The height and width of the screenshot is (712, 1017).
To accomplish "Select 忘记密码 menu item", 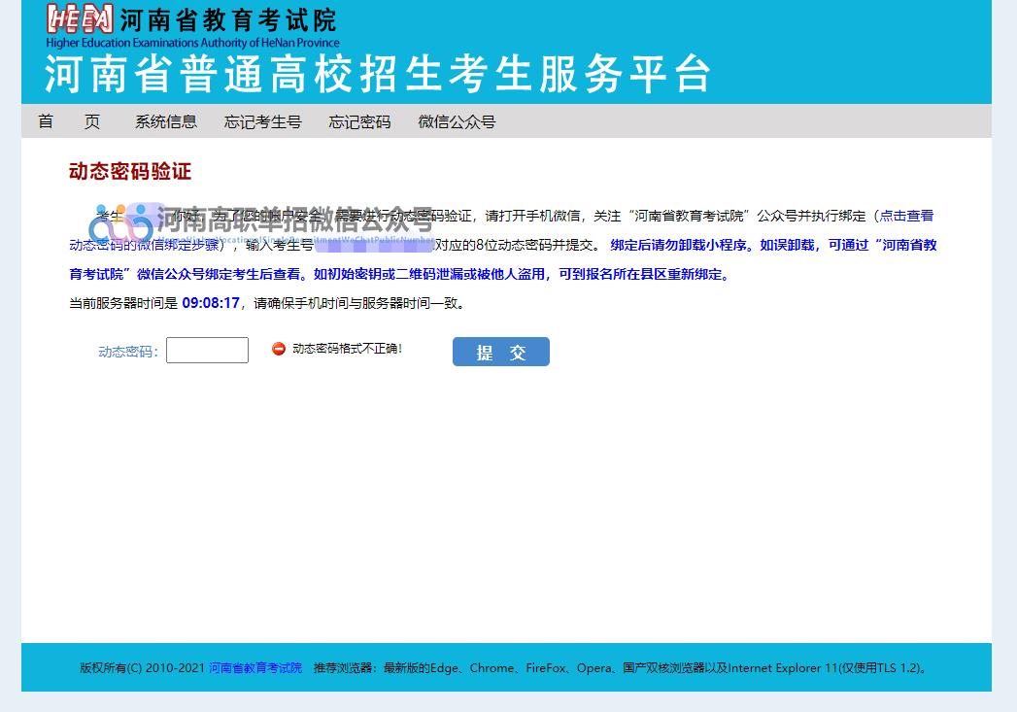I will 358,121.
